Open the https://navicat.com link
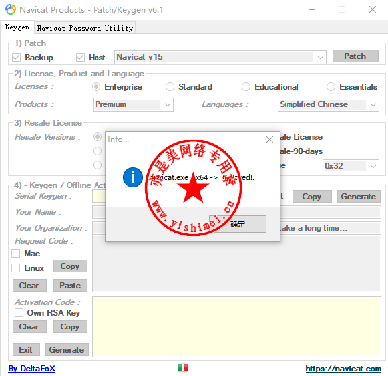The height and width of the screenshot is (376, 388). tap(343, 369)
